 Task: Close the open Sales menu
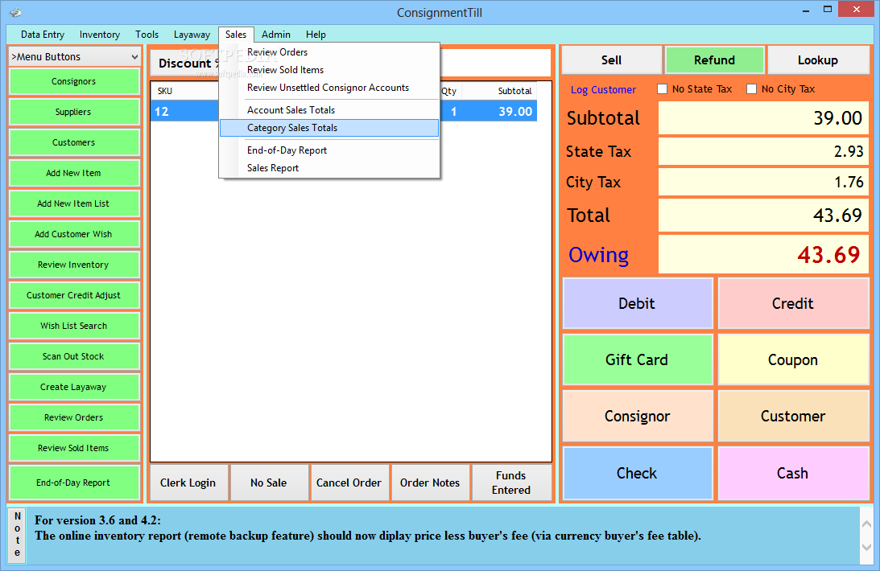pyautogui.click(x=236, y=35)
